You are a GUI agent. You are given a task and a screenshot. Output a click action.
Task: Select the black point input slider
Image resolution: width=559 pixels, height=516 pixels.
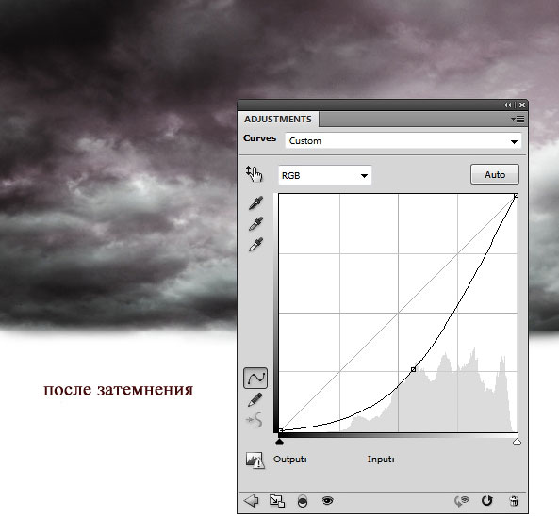tap(279, 442)
